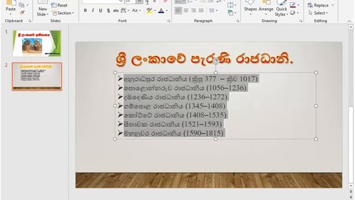Click New Slide
Screen dimensions: 355x200
coord(43,9)
